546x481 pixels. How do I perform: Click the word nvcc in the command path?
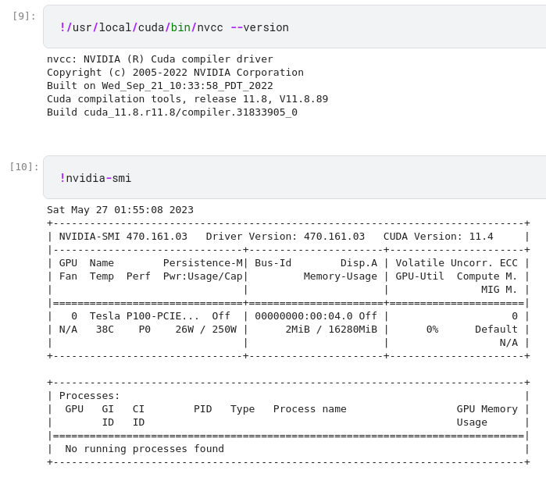209,27
